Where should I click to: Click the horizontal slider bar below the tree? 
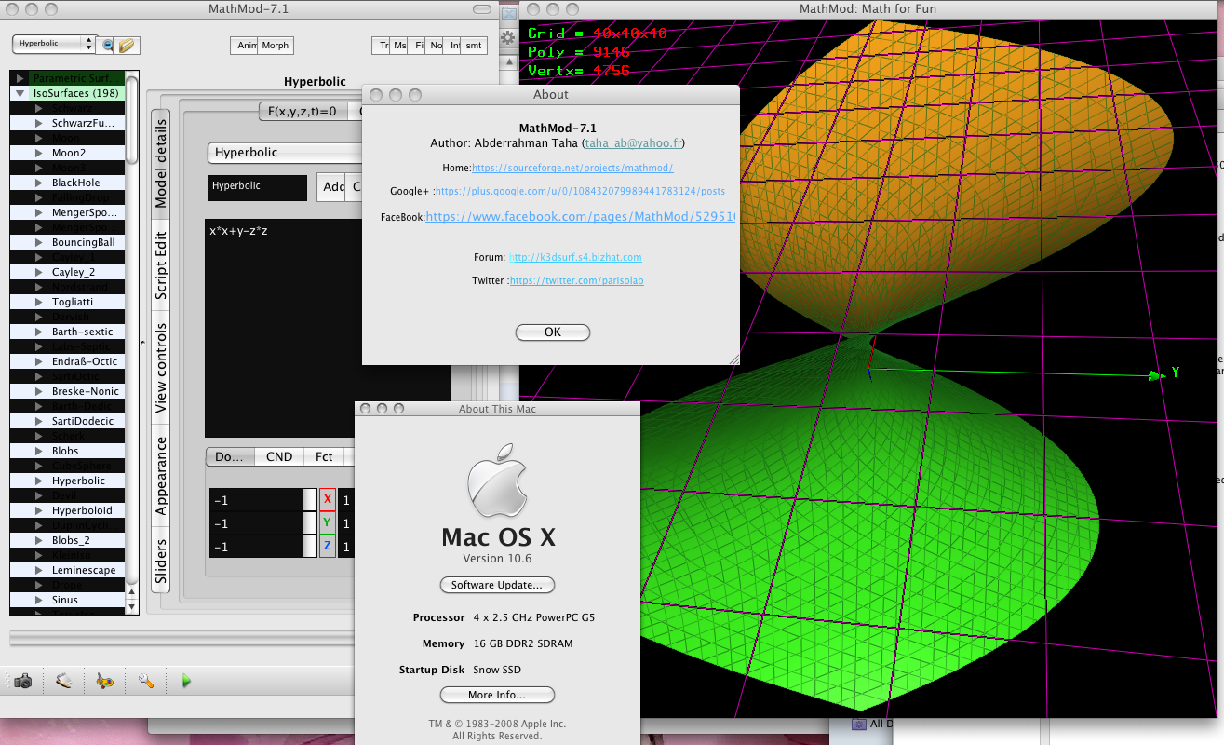coord(182,637)
